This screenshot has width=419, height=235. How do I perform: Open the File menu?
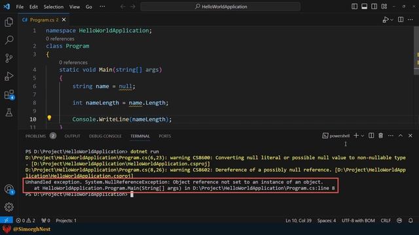20,7
